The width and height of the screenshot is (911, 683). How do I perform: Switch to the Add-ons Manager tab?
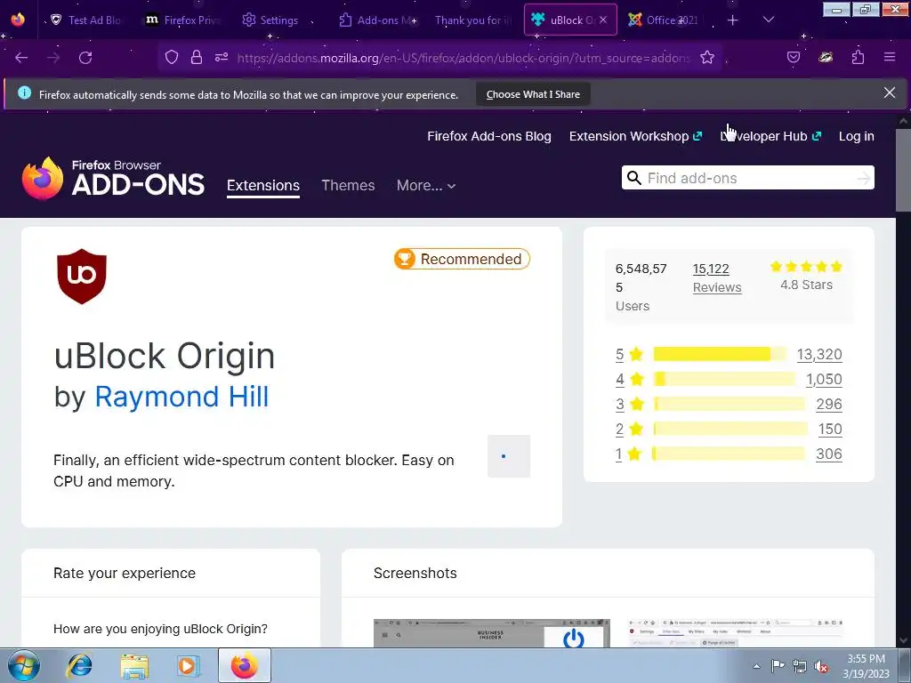pos(377,20)
